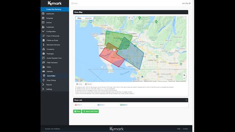235x132 pixels.
Task: Click the Zone Pricing pin icon
Action: click(43, 80)
